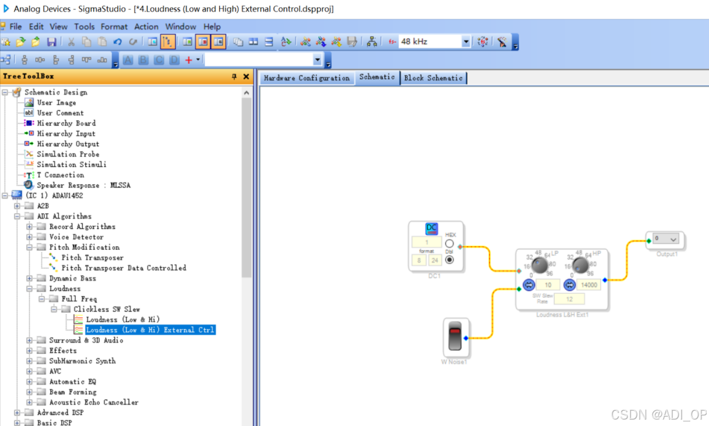709x426 pixels.
Task: Click the blue LP link arrows icon
Action: click(528, 285)
